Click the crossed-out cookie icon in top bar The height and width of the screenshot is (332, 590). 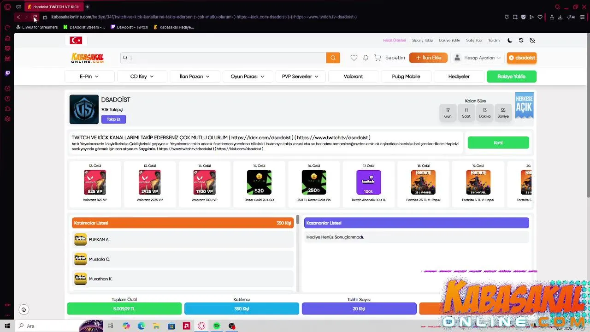(x=532, y=40)
